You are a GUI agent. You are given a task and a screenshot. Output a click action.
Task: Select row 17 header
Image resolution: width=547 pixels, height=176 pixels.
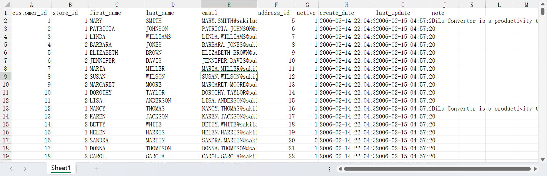pos(5,140)
